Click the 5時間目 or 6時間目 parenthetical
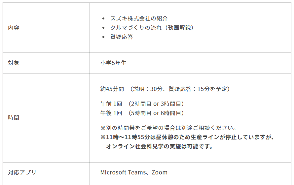This screenshot has height=185, width=294. coord(156,113)
